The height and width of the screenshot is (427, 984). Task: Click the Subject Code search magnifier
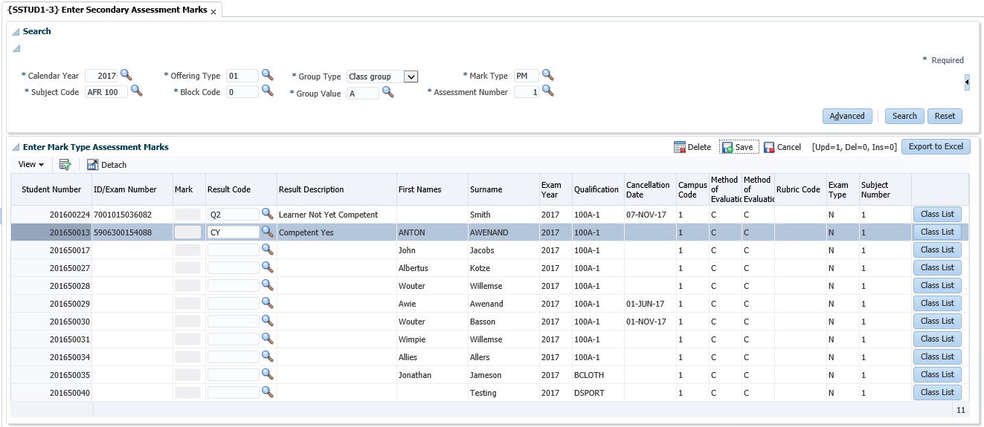136,91
